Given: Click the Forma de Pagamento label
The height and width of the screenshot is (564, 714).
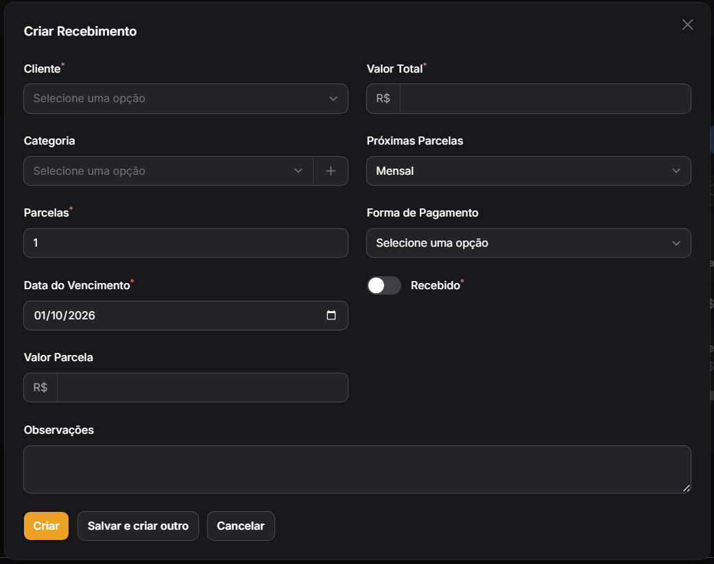Looking at the screenshot, I should tap(422, 213).
